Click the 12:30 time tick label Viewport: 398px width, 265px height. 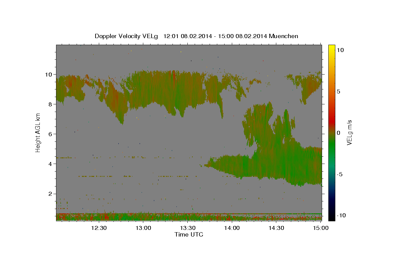click(99, 228)
